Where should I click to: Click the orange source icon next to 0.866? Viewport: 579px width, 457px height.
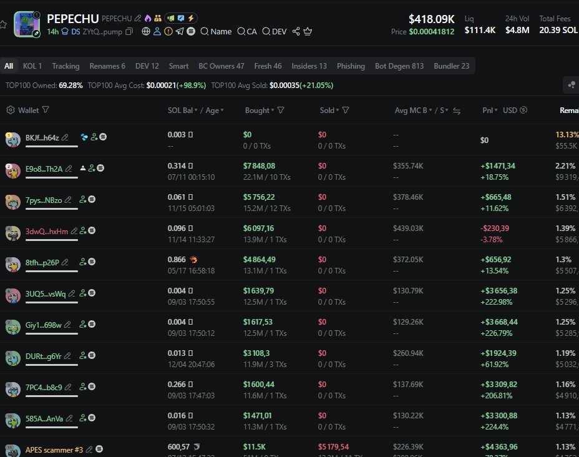tap(193, 260)
